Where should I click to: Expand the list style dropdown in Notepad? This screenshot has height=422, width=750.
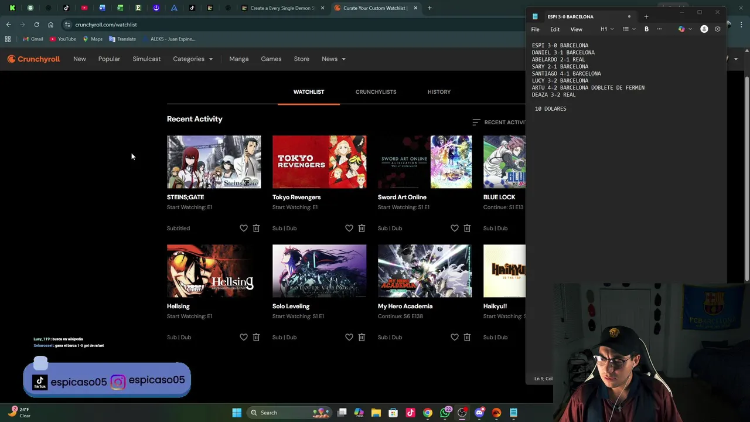628,29
